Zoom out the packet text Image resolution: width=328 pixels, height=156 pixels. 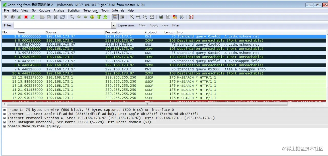pos(138,17)
